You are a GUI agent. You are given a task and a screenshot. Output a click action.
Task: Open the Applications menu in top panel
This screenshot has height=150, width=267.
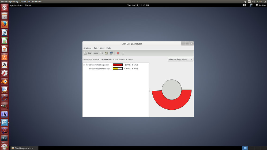[16, 5]
